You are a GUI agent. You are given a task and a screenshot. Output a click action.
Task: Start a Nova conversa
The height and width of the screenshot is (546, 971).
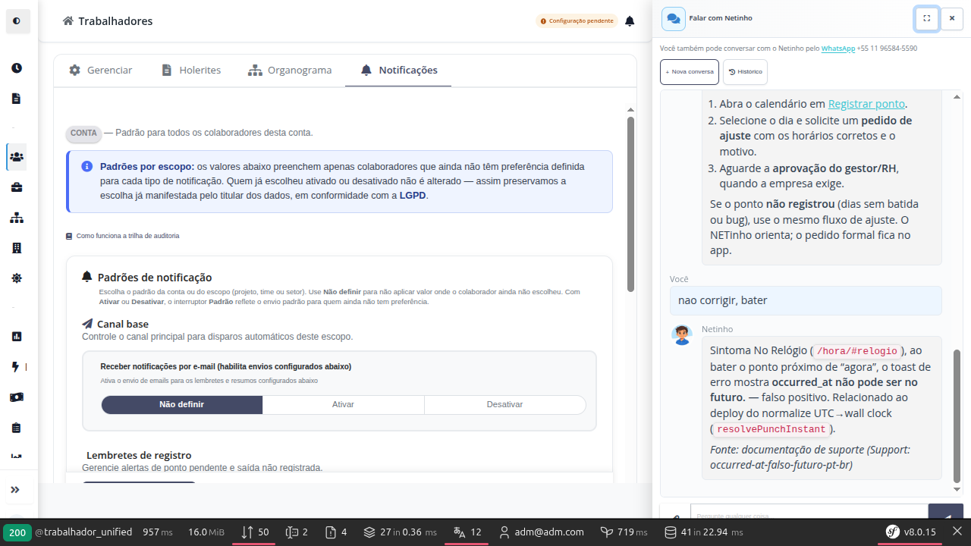(x=690, y=72)
